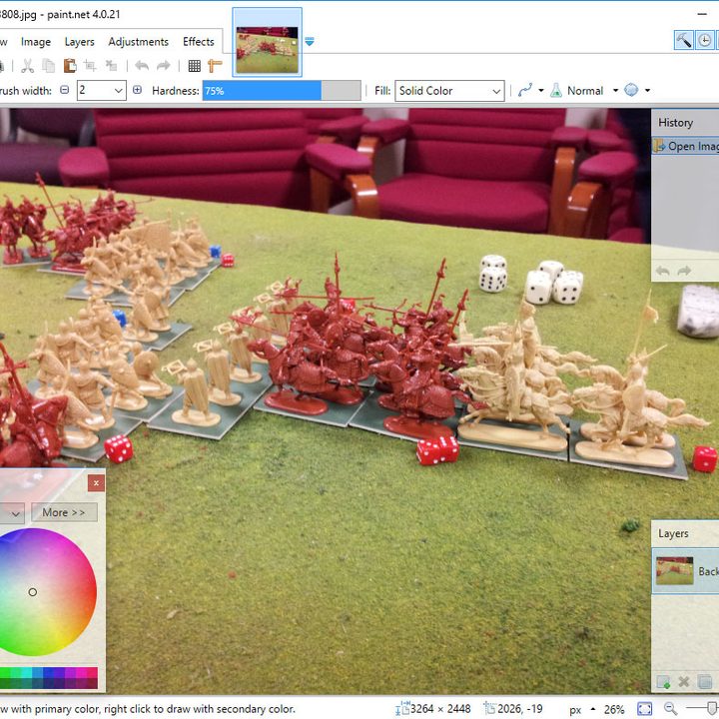This screenshot has width=719, height=719.
Task: Click the Deselect icon in toolbar
Action: tap(111, 66)
